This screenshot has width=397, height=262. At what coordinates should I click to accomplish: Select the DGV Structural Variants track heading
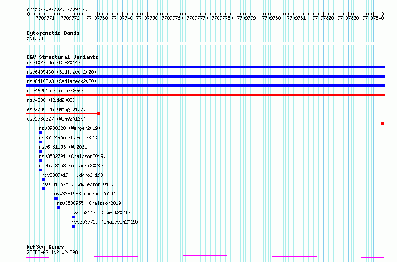(62, 57)
